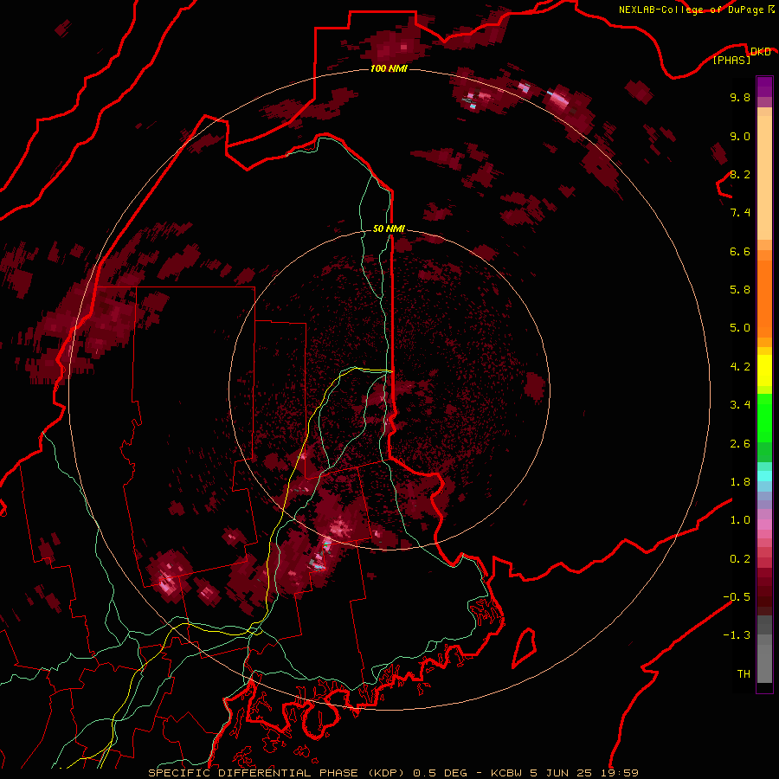Select the 3.4 color scale value

tap(740, 405)
